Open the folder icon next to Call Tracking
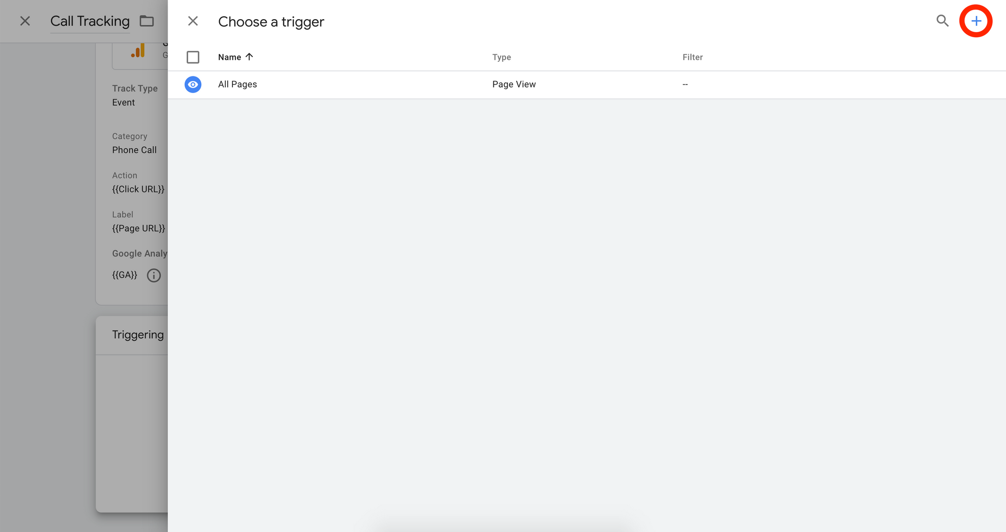The width and height of the screenshot is (1006, 532). [x=147, y=21]
